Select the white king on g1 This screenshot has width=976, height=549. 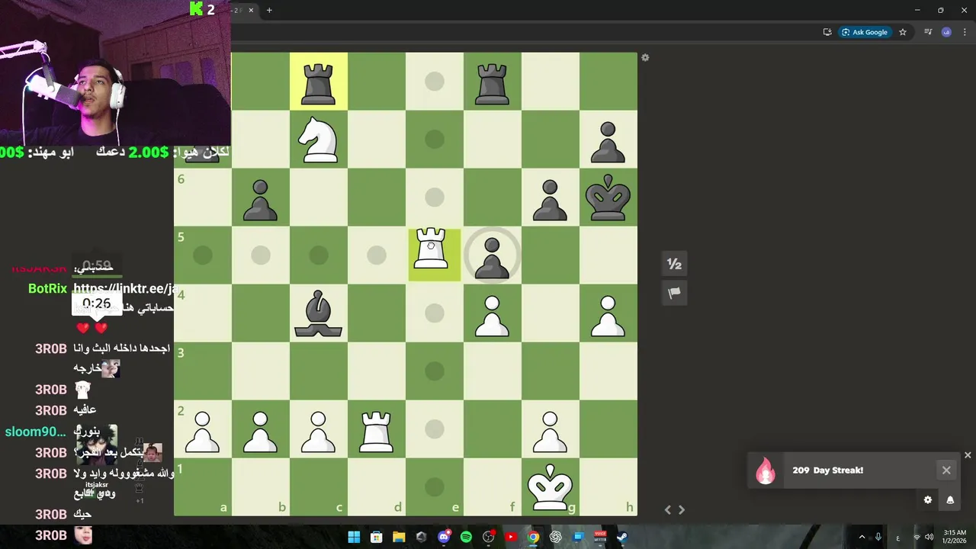[x=551, y=486]
